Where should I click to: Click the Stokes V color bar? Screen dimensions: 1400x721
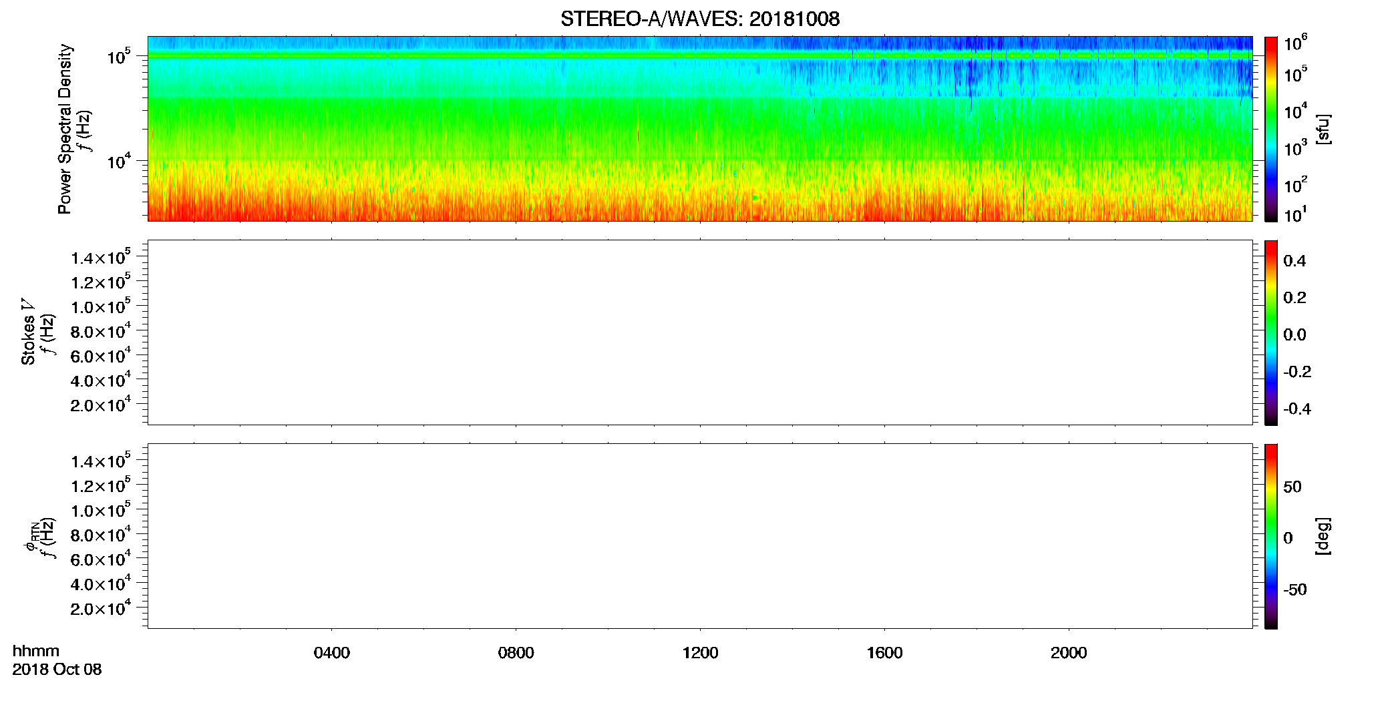pos(1271,332)
